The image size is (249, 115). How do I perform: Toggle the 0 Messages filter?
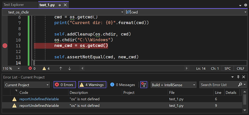[x=123, y=85]
